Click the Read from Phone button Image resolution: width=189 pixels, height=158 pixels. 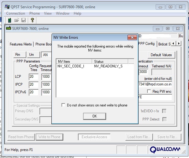[21, 137]
